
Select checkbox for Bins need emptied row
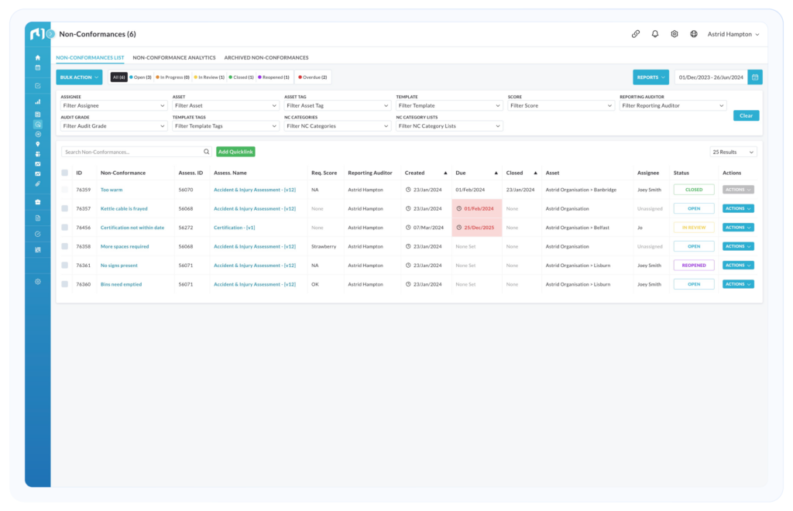coord(65,284)
